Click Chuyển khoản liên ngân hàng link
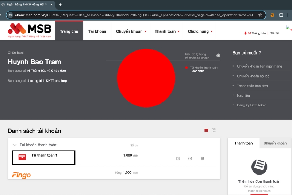The width and height of the screenshot is (292, 195). (x=260, y=67)
